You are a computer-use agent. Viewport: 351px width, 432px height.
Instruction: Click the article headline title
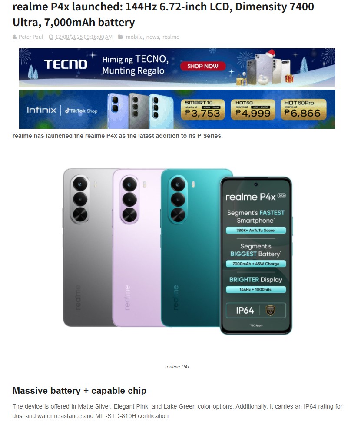pyautogui.click(x=163, y=14)
